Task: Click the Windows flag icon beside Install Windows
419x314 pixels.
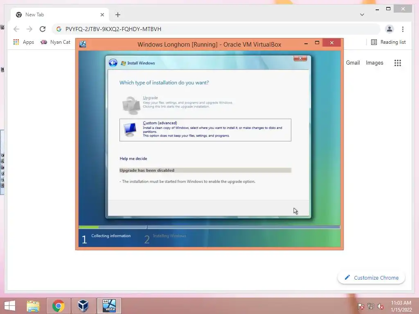Action: pyautogui.click(x=123, y=63)
